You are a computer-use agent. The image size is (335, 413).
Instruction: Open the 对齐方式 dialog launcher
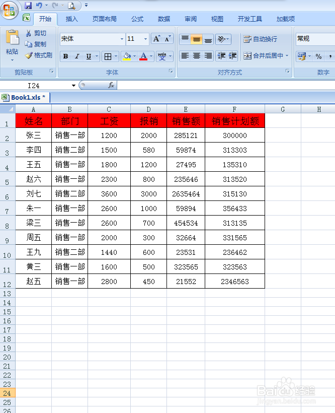tap(287, 71)
